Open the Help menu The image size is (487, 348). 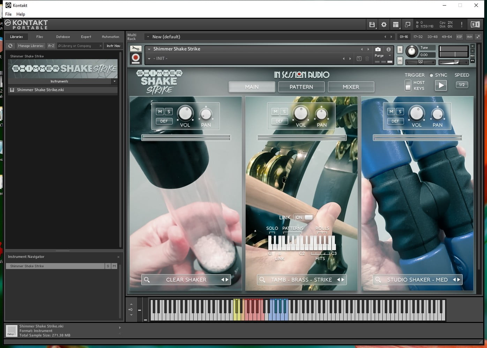[21, 14]
